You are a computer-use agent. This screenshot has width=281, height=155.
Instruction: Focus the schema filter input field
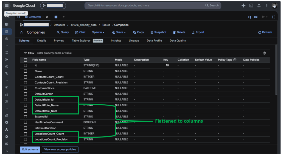click(147, 53)
